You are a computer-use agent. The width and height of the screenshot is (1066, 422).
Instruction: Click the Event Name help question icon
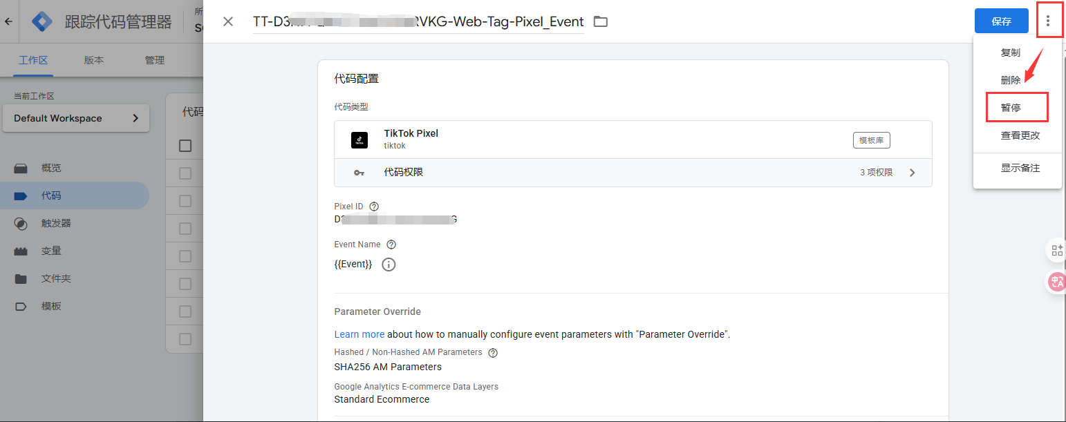391,244
